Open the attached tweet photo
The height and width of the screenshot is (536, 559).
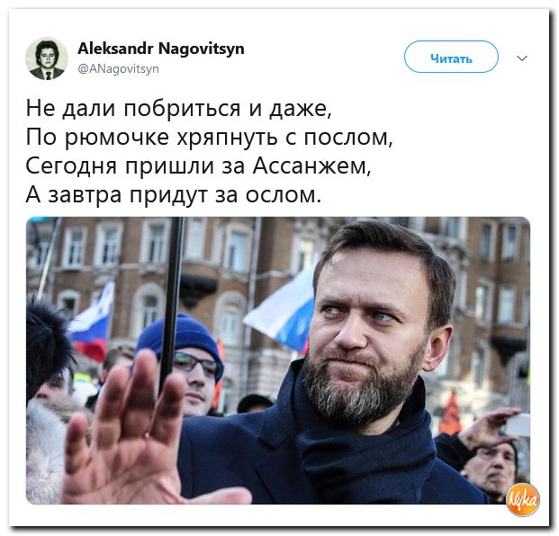[278, 361]
